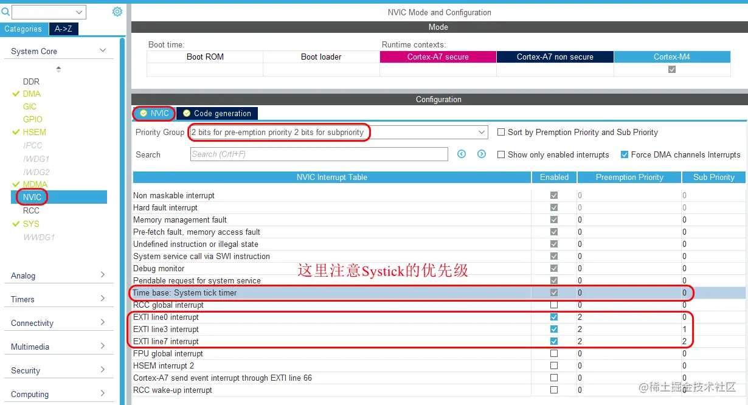Click the Preemption Priority column header
This screenshot has width=748, height=405.
tap(629, 177)
